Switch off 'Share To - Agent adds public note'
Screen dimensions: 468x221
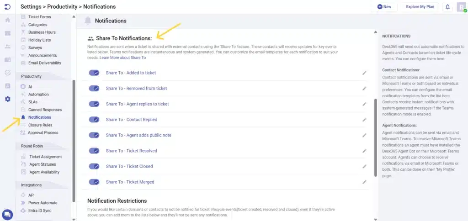[x=94, y=135]
